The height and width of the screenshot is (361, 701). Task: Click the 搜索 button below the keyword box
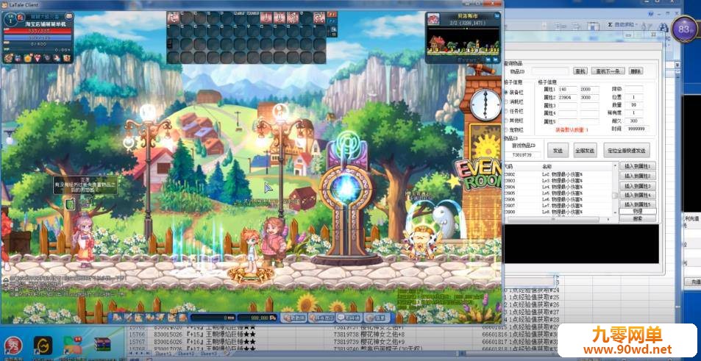638,219
